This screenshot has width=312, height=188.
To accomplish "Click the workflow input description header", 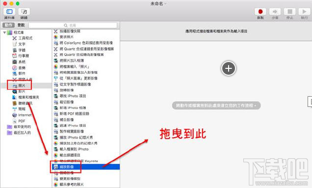I will click(x=216, y=31).
